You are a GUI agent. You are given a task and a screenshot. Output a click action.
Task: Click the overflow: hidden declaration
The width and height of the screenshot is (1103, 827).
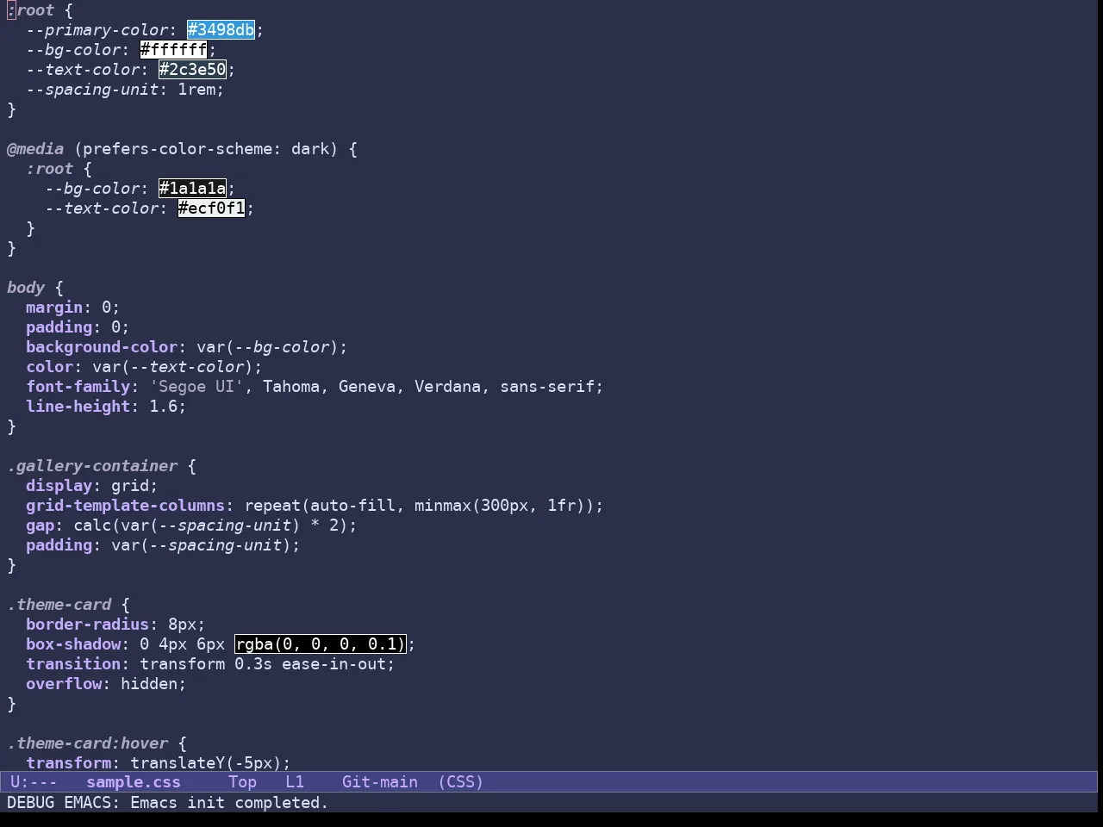pyautogui.click(x=106, y=684)
